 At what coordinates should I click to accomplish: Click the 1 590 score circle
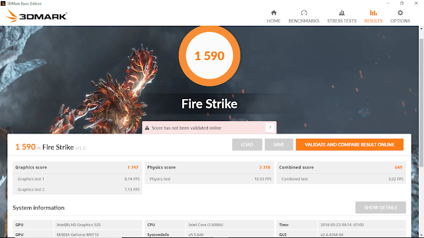tap(209, 56)
